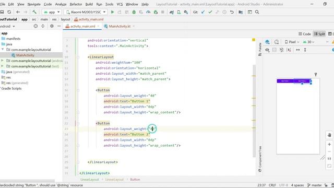Open the Pixel device preview dropdown
334x188 pixels.
pyautogui.click(x=292, y=42)
